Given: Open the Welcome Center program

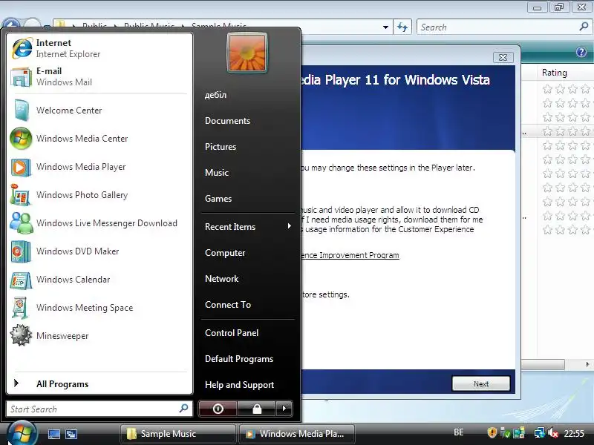Looking at the screenshot, I should (99, 110).
